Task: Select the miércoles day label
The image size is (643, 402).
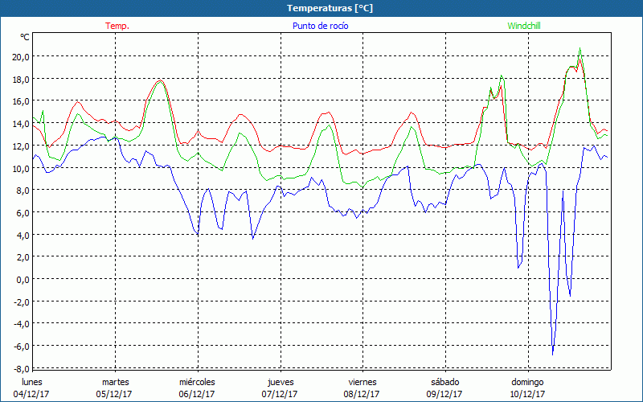Action: (197, 382)
